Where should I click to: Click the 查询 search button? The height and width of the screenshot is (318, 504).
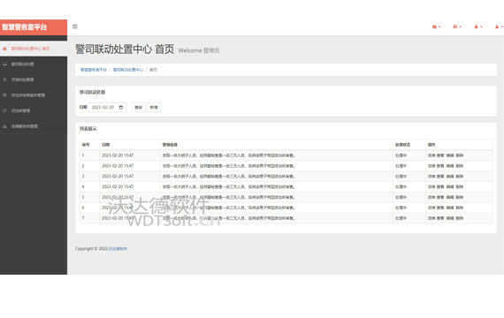pyautogui.click(x=138, y=107)
